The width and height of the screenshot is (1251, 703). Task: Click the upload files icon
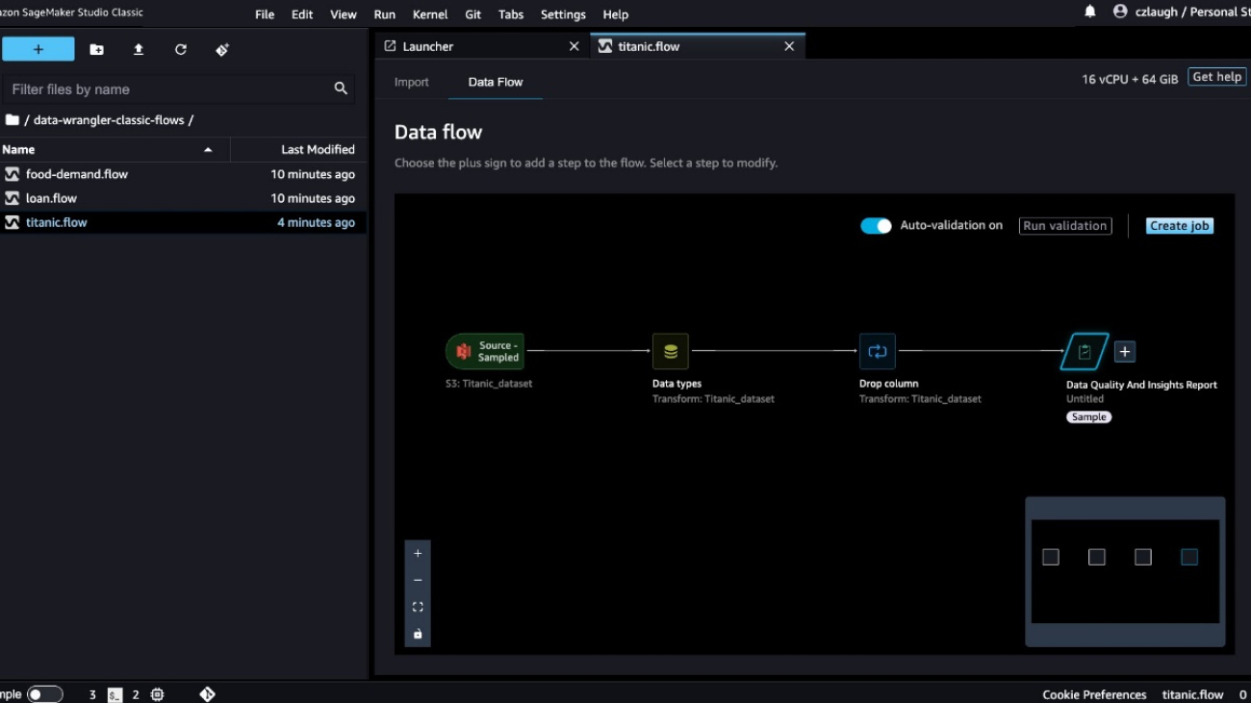139,49
